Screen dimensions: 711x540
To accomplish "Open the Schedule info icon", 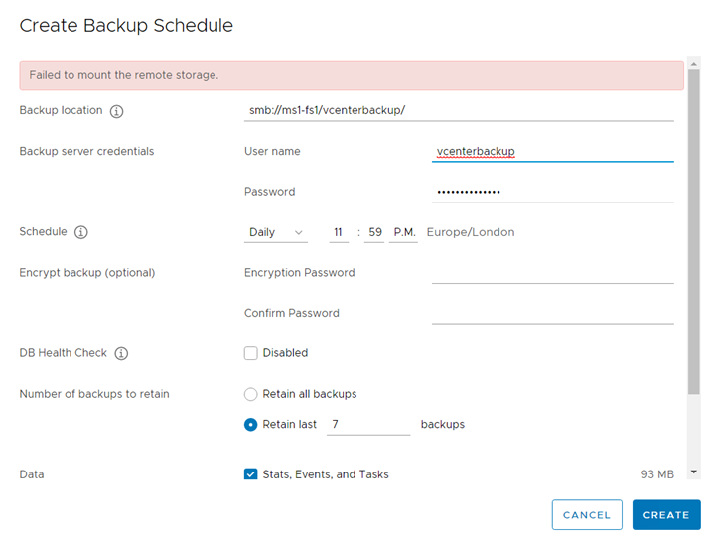I will [x=81, y=232].
